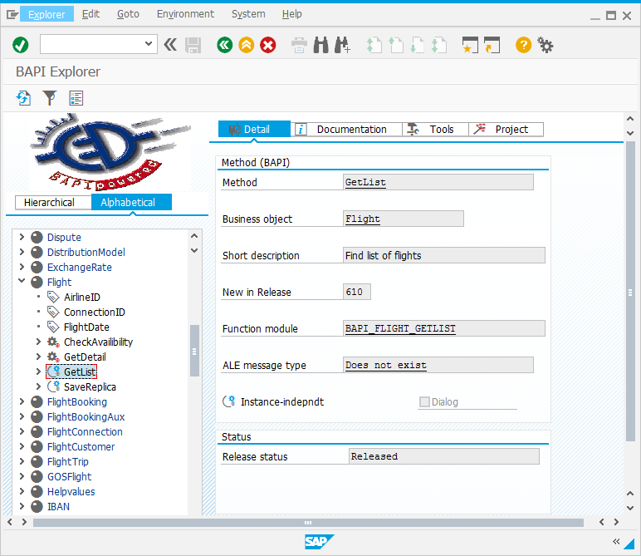
Task: Collapse the Flight node
Action: pyautogui.click(x=22, y=282)
